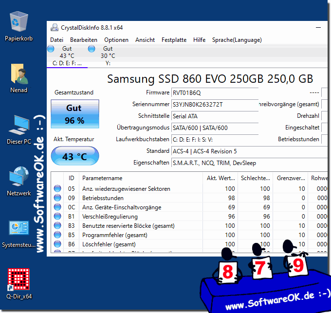Viewport: 331px width, 313px height.
Task: Click the Standard field ACS-4 Revision 5
Action: (x=249, y=151)
